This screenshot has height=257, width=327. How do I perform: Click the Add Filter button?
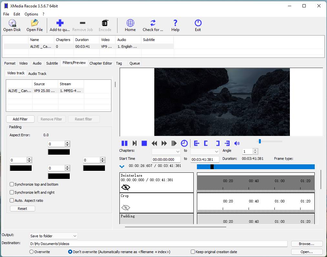[20, 119]
